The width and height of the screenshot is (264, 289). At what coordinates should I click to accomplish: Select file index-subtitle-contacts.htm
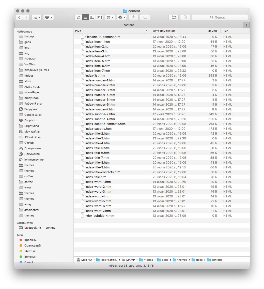click(x=162, y=124)
